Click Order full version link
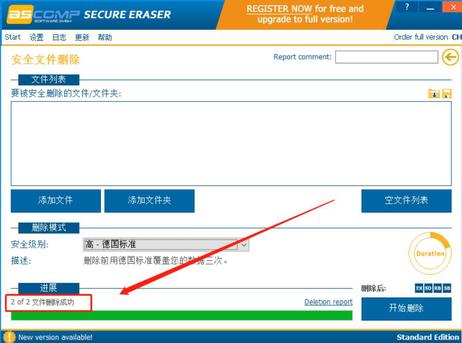The image size is (462, 343). (x=421, y=37)
